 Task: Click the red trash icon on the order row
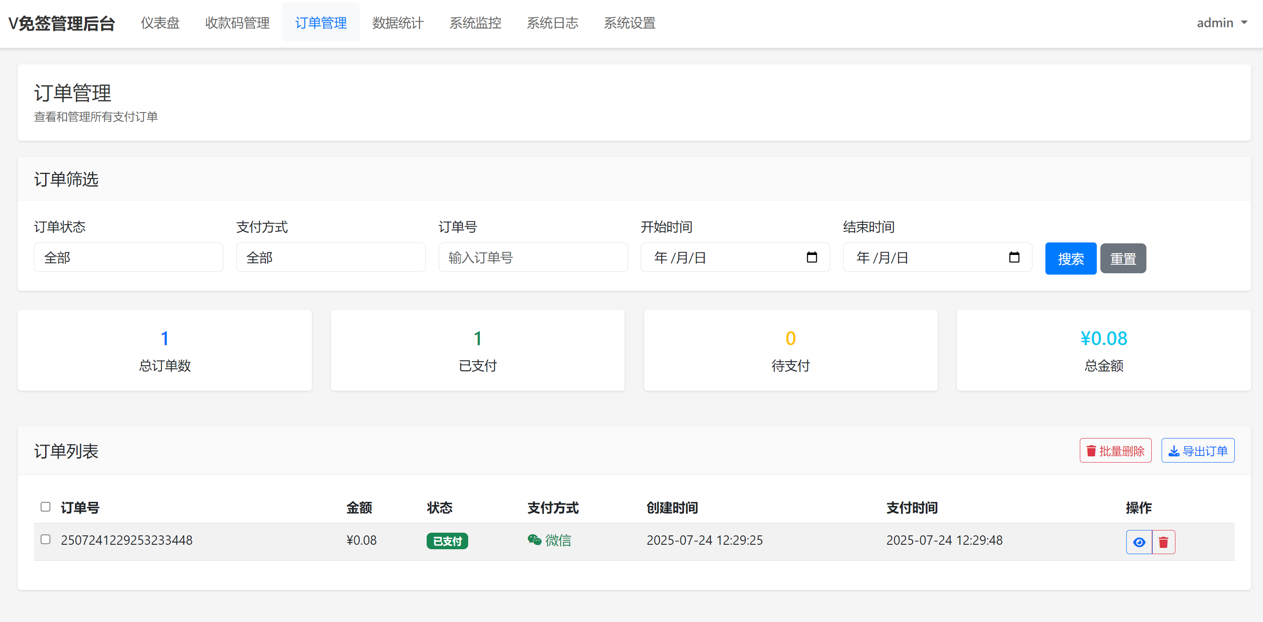click(x=1164, y=542)
